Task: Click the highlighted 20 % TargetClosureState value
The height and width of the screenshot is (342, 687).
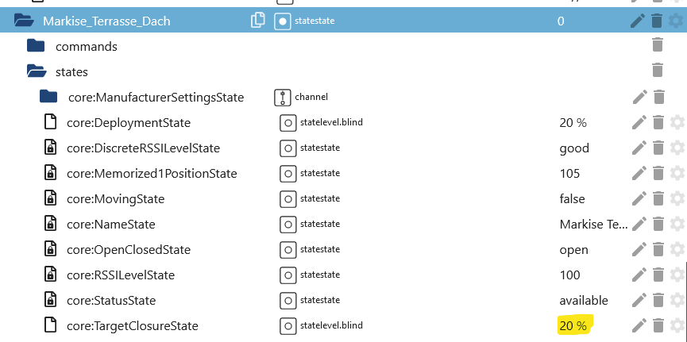Action: coord(573,326)
